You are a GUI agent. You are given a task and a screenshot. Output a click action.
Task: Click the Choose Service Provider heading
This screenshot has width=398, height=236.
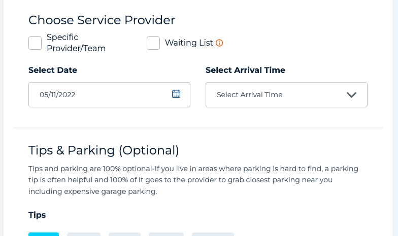[102, 20]
